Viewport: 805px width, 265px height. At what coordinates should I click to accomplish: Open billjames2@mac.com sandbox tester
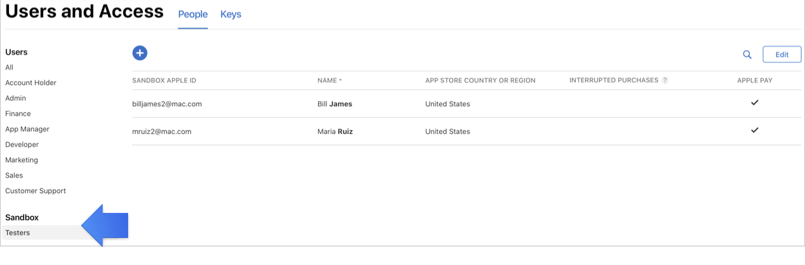[x=167, y=104]
